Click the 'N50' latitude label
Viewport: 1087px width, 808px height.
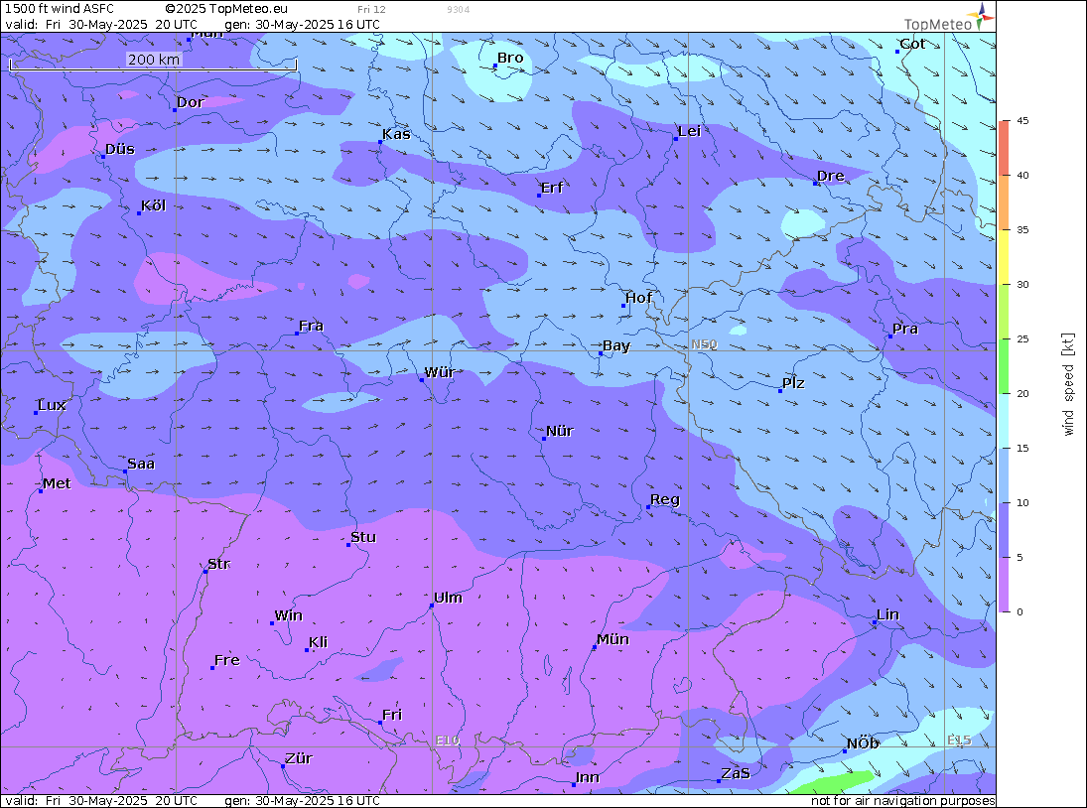pyautogui.click(x=704, y=344)
